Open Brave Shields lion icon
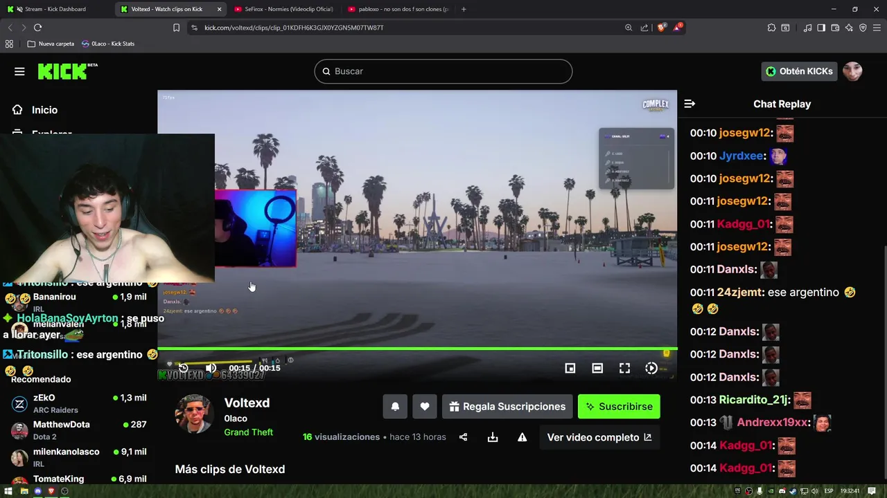Image resolution: width=887 pixels, height=498 pixels. pos(661,28)
